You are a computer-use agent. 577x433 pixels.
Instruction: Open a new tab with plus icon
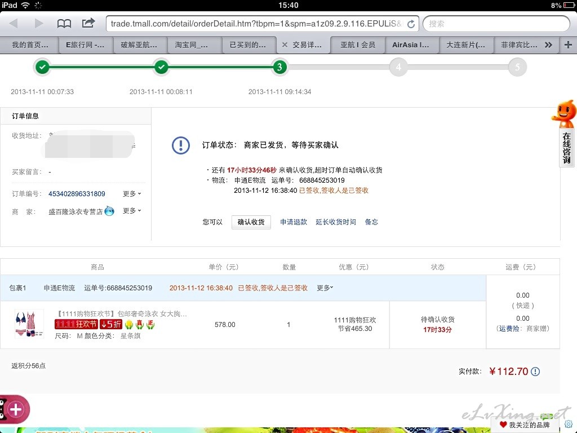tap(568, 45)
